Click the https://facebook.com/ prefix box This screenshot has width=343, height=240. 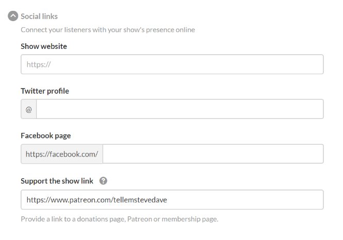[x=62, y=154]
